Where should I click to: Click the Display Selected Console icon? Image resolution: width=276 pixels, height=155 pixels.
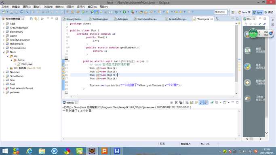point(217,103)
